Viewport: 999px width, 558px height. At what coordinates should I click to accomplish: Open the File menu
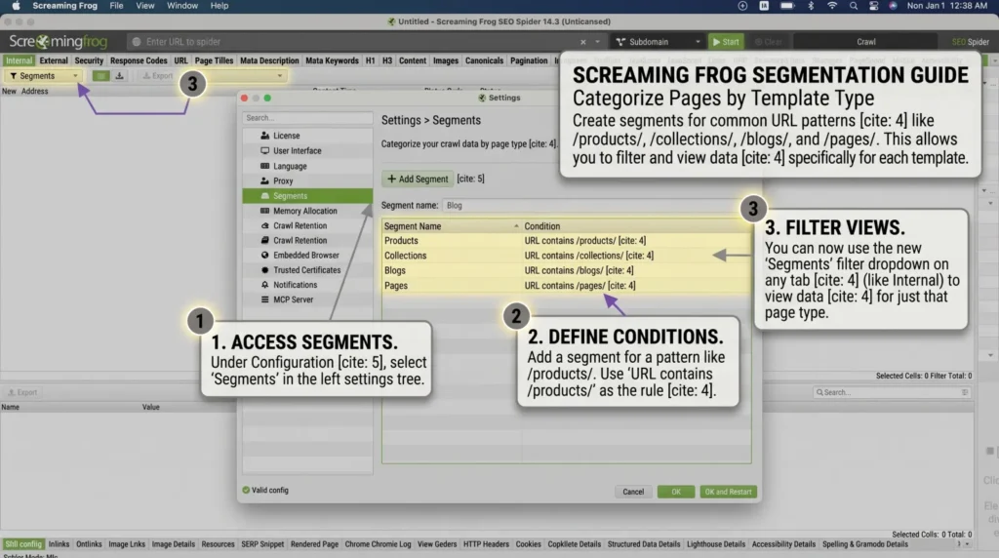(x=116, y=6)
